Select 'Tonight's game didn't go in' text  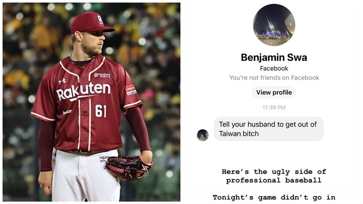[x=274, y=197]
